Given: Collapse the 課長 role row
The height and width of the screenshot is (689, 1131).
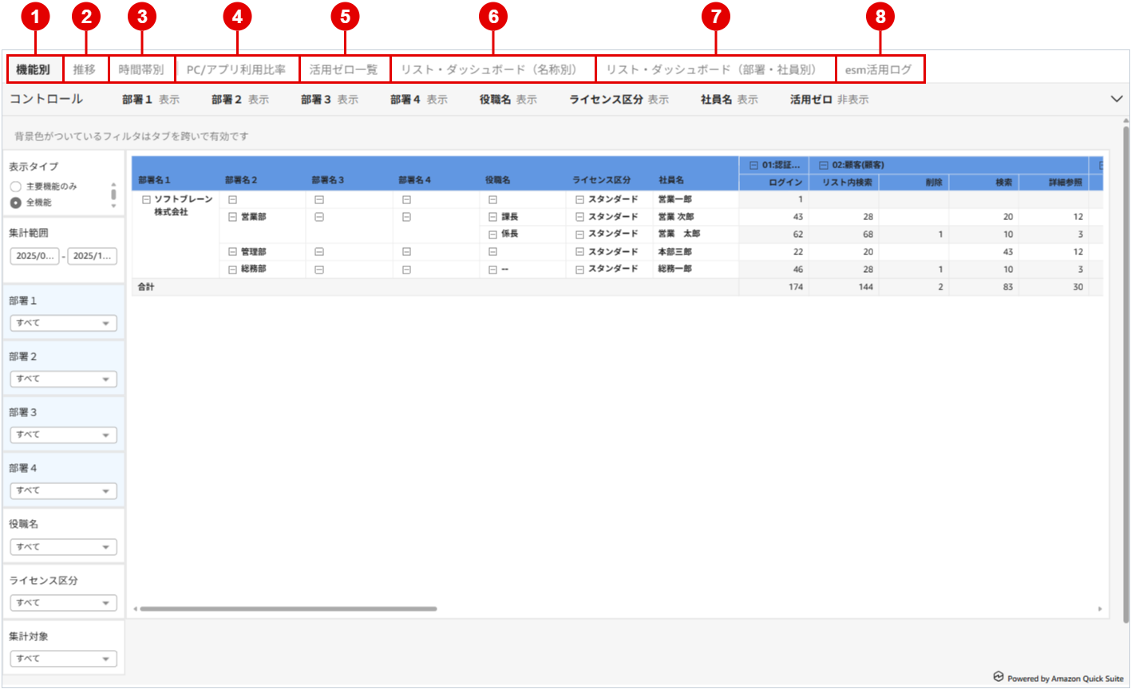Looking at the screenshot, I should tap(493, 217).
